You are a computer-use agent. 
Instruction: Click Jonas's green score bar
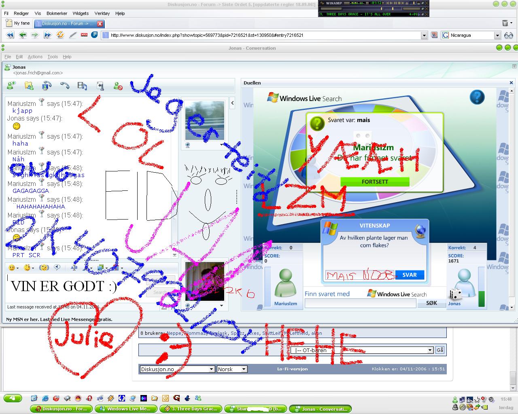click(482, 287)
